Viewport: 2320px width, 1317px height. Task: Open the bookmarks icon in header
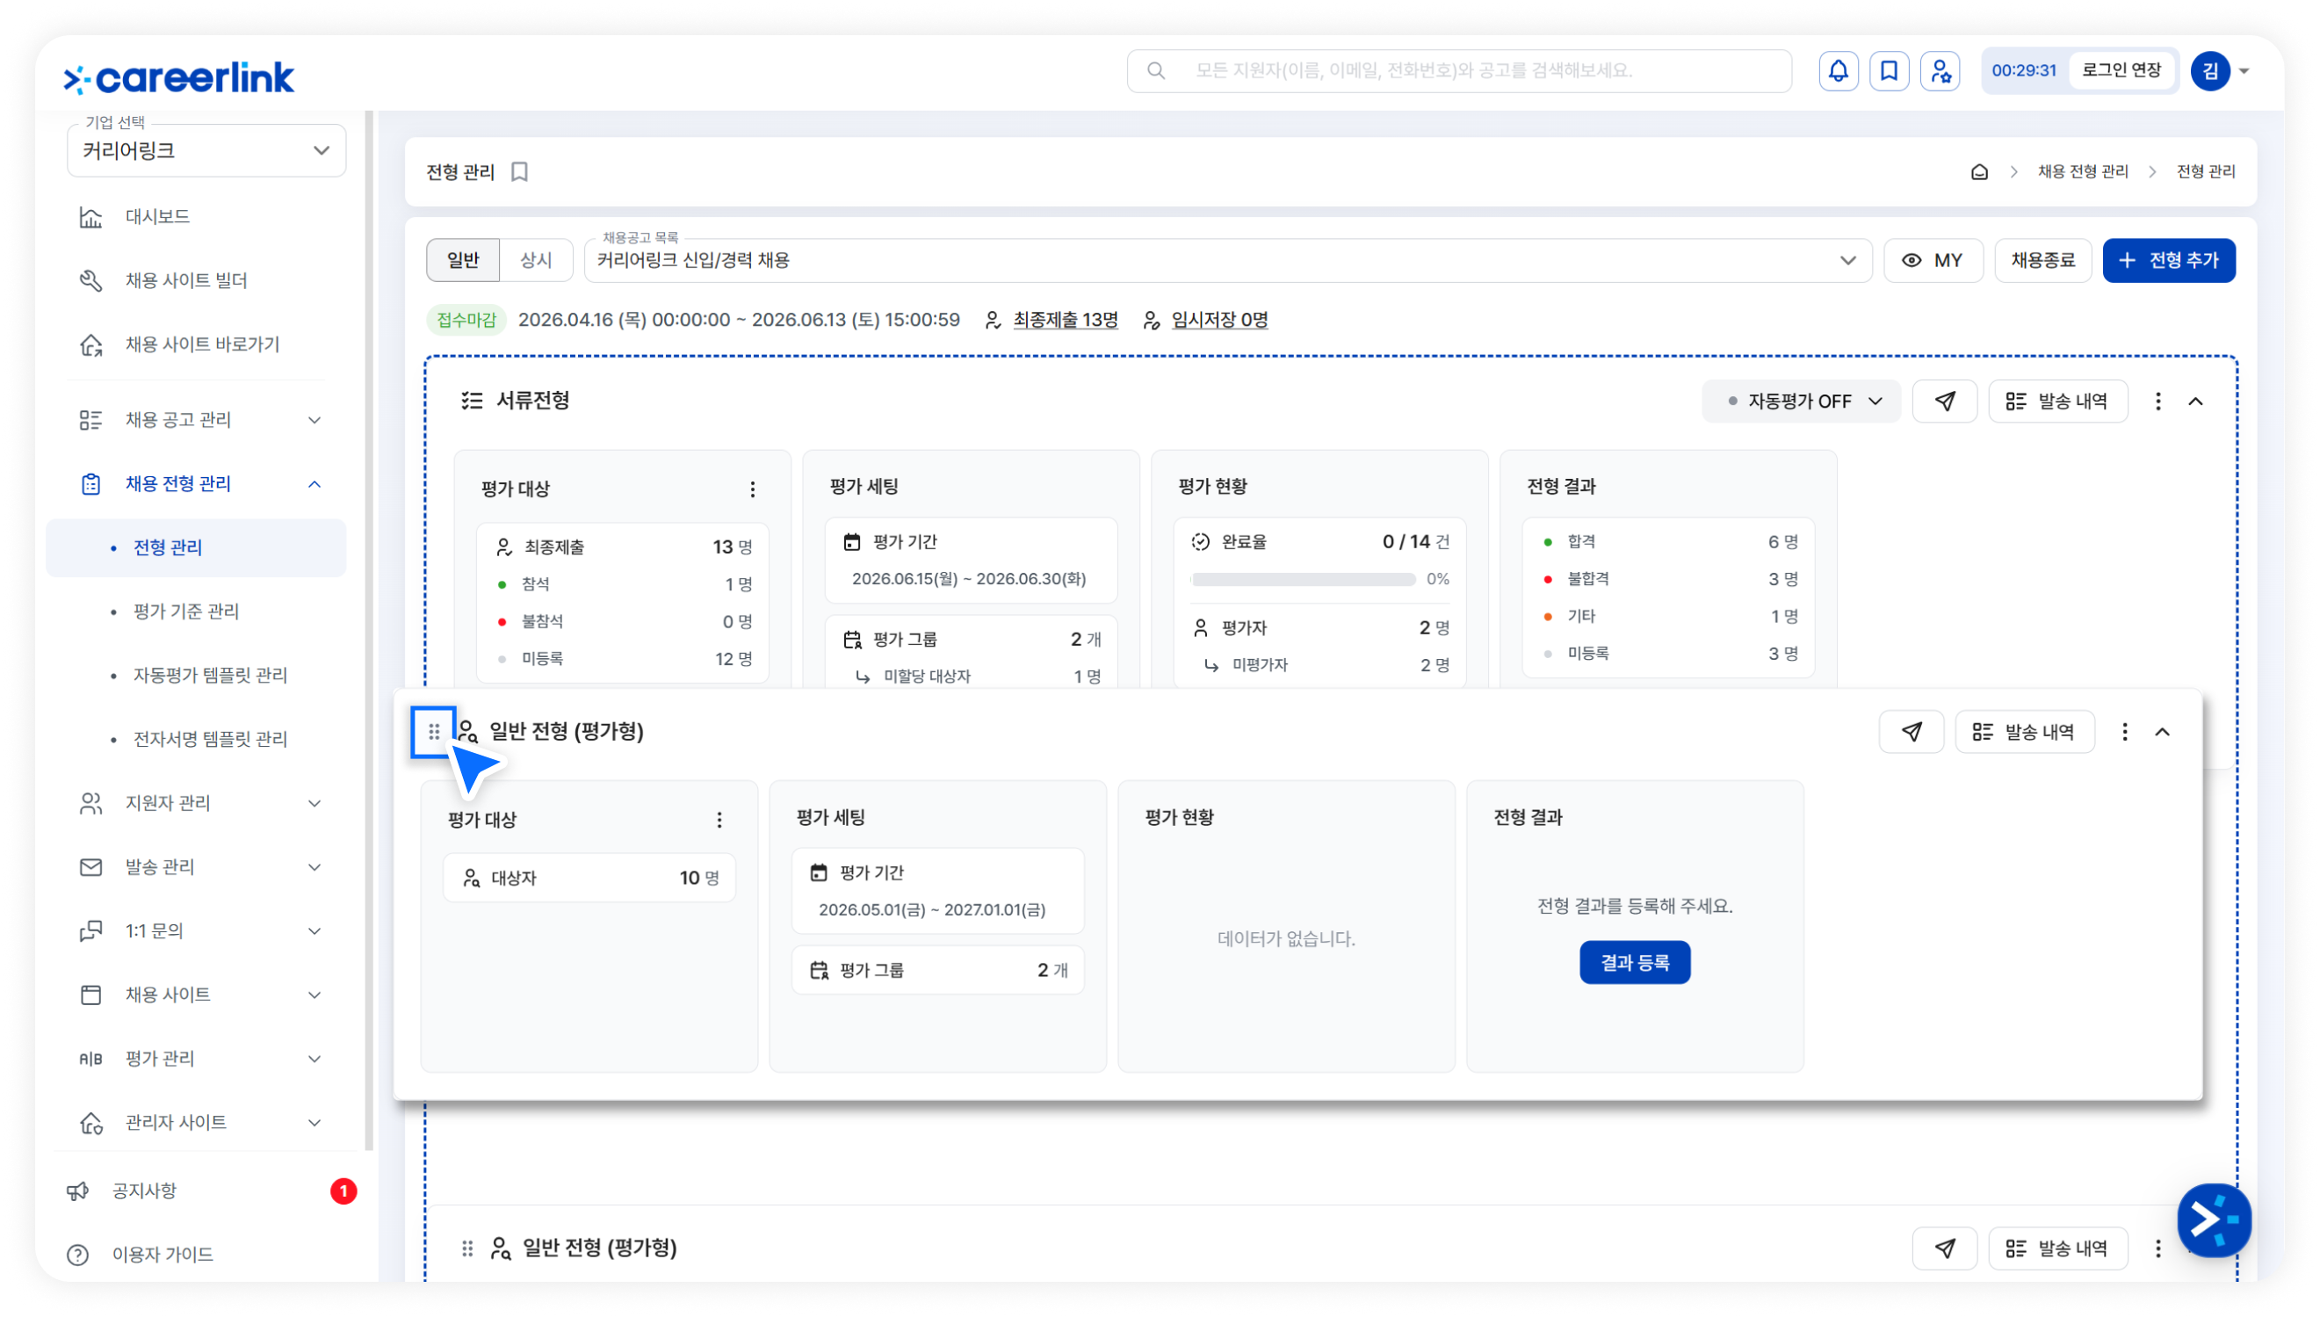click(1889, 70)
